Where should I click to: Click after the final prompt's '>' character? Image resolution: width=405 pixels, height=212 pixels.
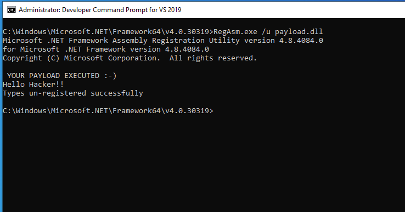[x=216, y=110]
